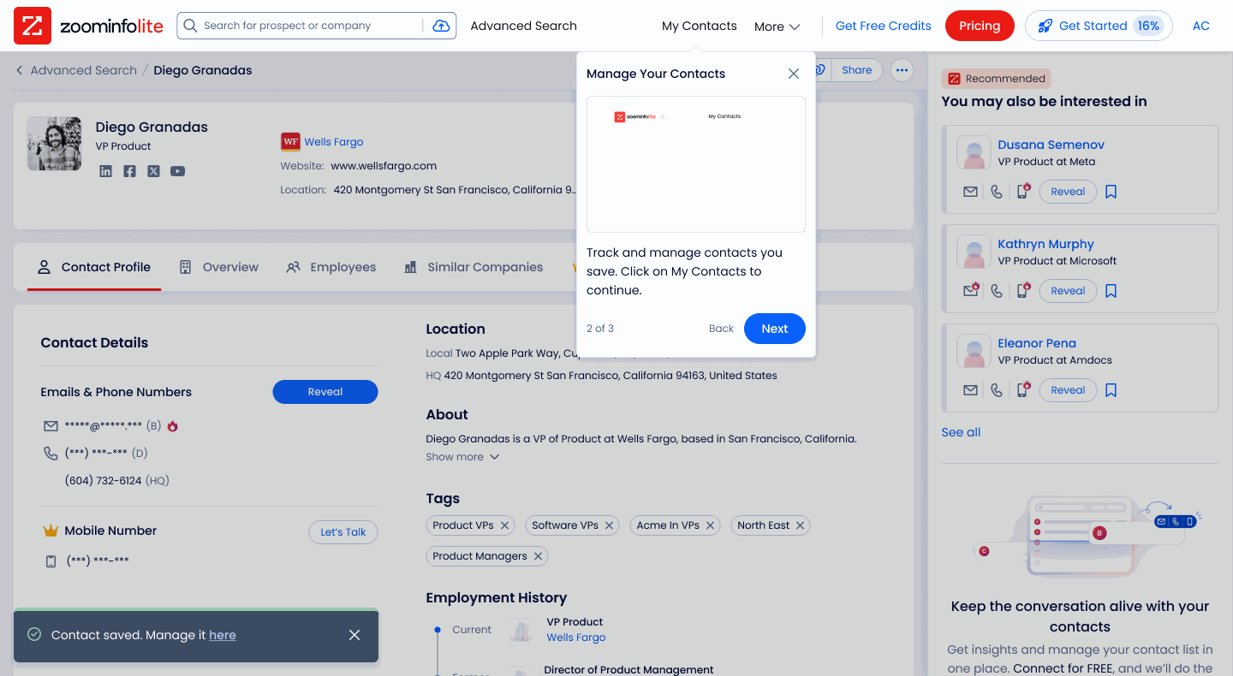Select the Contact Profile tab
The image size is (1233, 676).
(x=94, y=267)
